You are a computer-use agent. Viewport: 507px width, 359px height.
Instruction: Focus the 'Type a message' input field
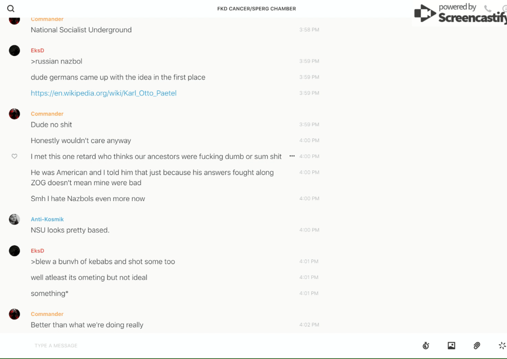[x=205, y=346]
